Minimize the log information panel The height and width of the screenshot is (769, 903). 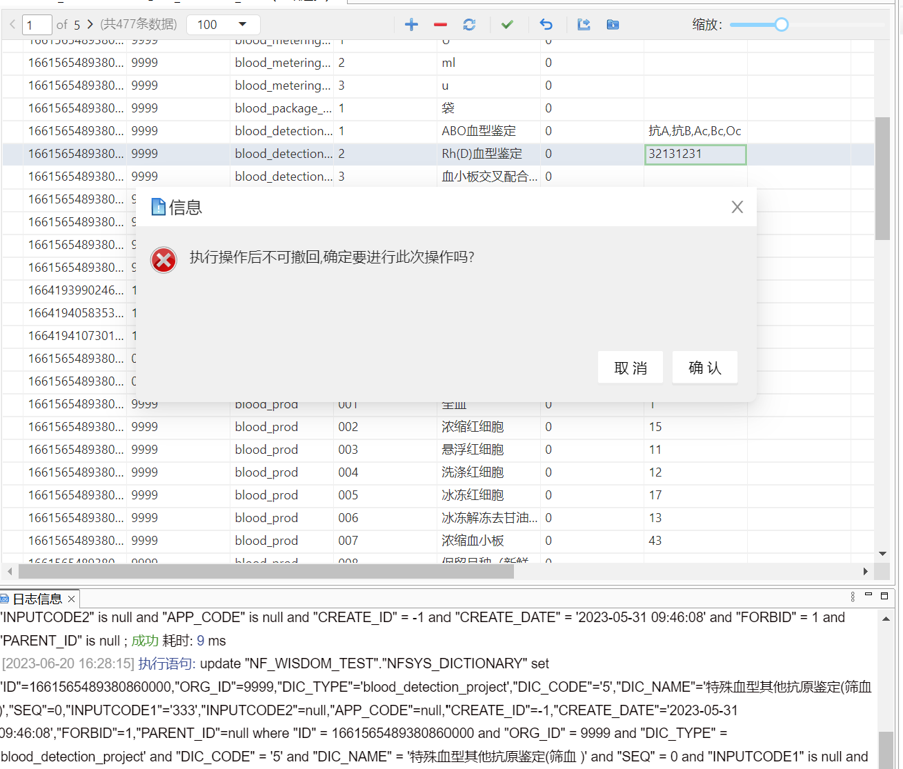click(869, 595)
